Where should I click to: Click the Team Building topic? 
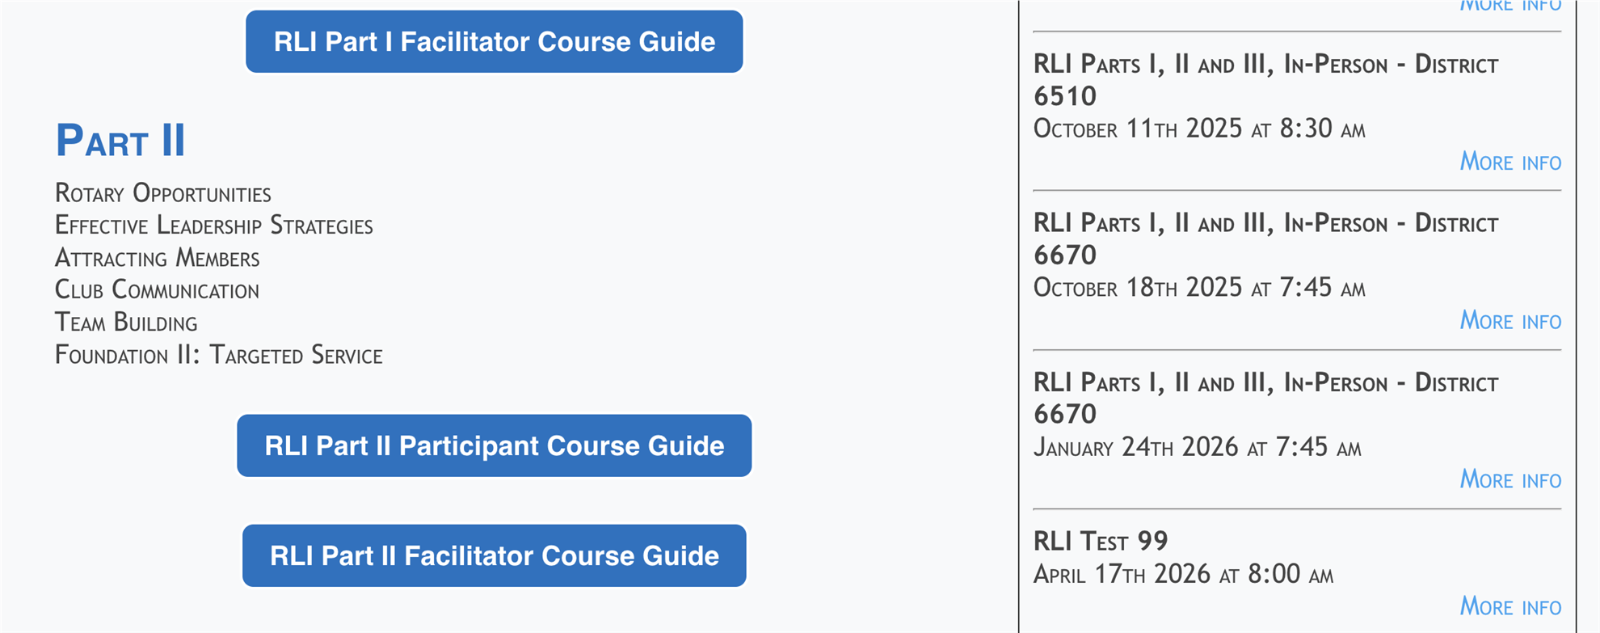[126, 322]
